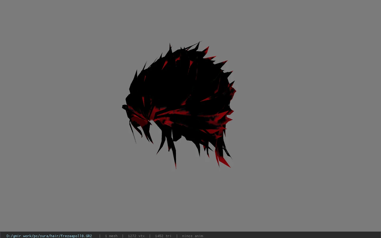Image resolution: width=381 pixels, height=238 pixels.
Task: Click the '1 mesh' status entry
Action: (x=111, y=236)
